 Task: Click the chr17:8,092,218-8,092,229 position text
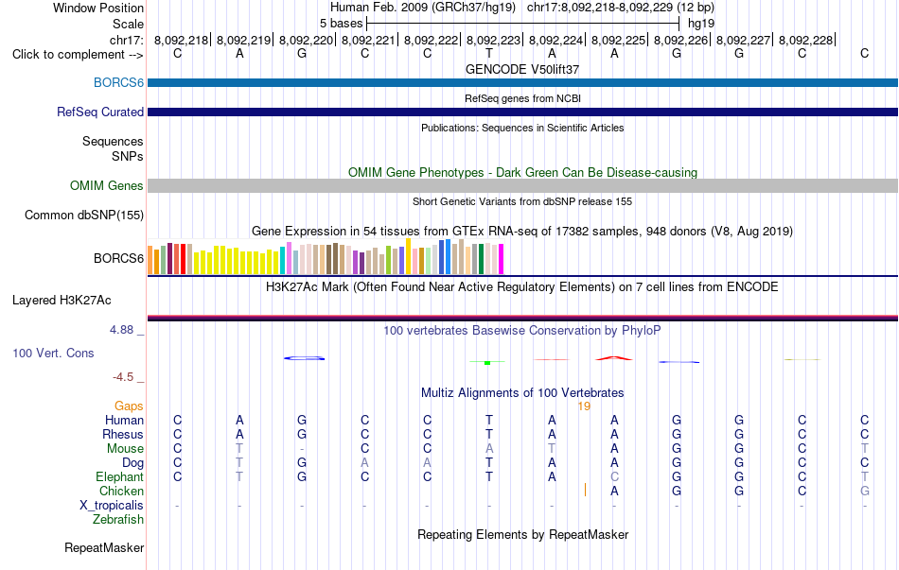[x=600, y=8]
